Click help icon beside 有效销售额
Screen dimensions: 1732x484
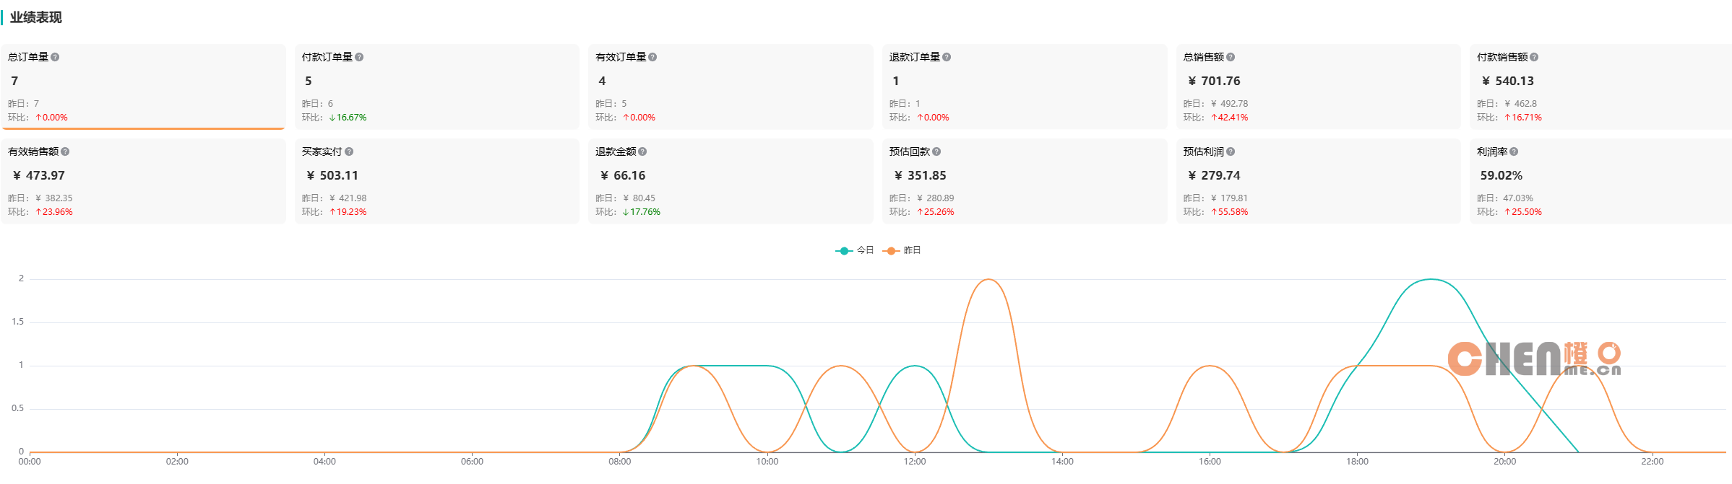(x=65, y=151)
